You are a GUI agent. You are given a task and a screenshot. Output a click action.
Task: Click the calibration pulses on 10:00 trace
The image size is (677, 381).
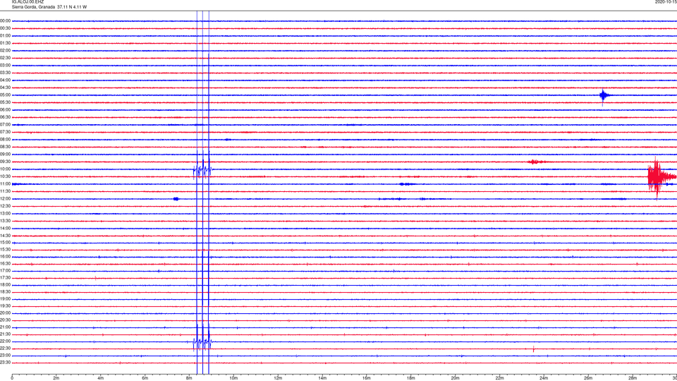[202, 170]
